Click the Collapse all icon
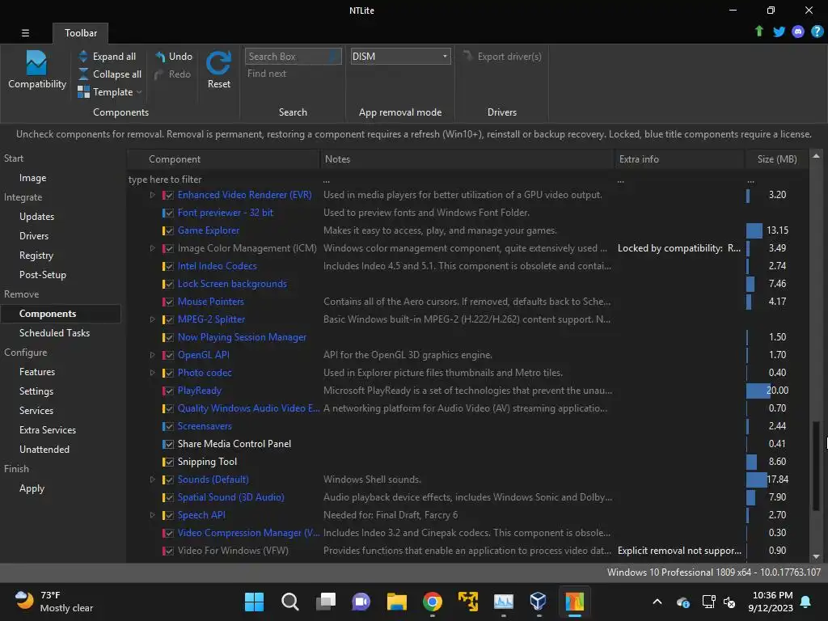Image resolution: width=828 pixels, height=621 pixels. pos(83,74)
